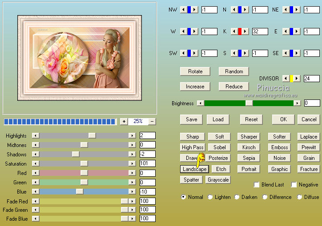The image size is (322, 226).
Task: Click the Brightness slider thumb
Action: [249, 103]
